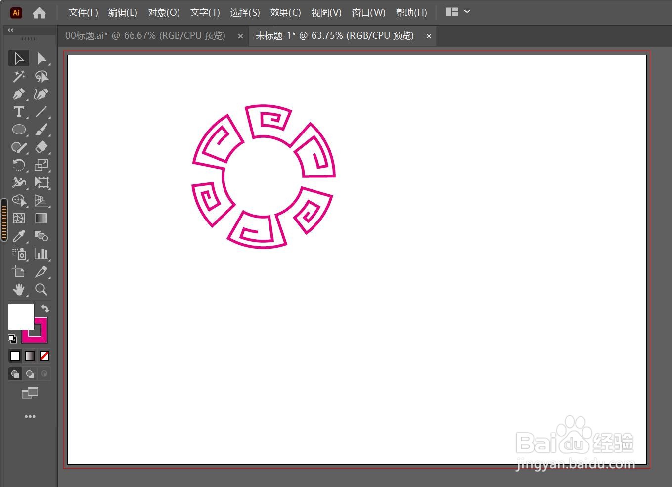The height and width of the screenshot is (487, 672).
Task: Select the Shaper tool
Action: click(x=19, y=147)
